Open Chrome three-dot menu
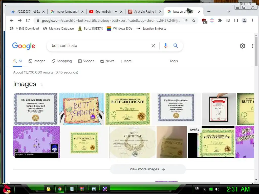 pyautogui.click(x=252, y=20)
